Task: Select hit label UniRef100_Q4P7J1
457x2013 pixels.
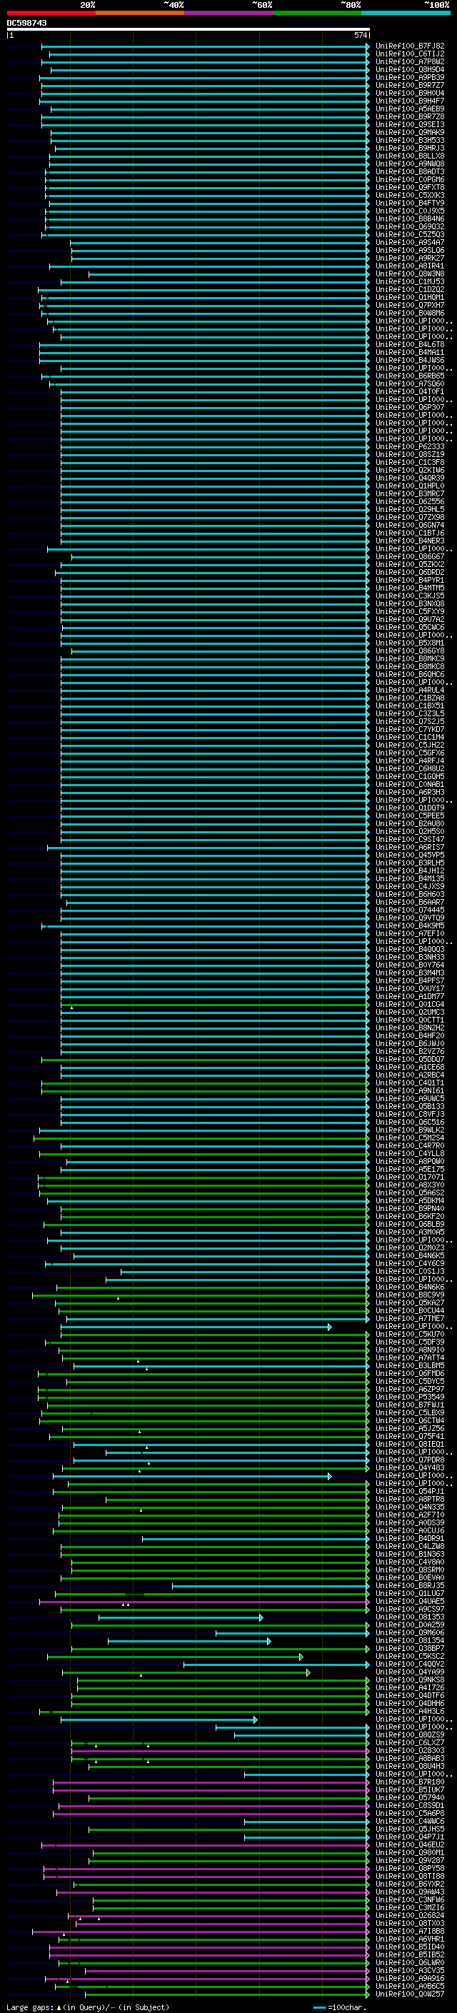Action: click(410, 1837)
